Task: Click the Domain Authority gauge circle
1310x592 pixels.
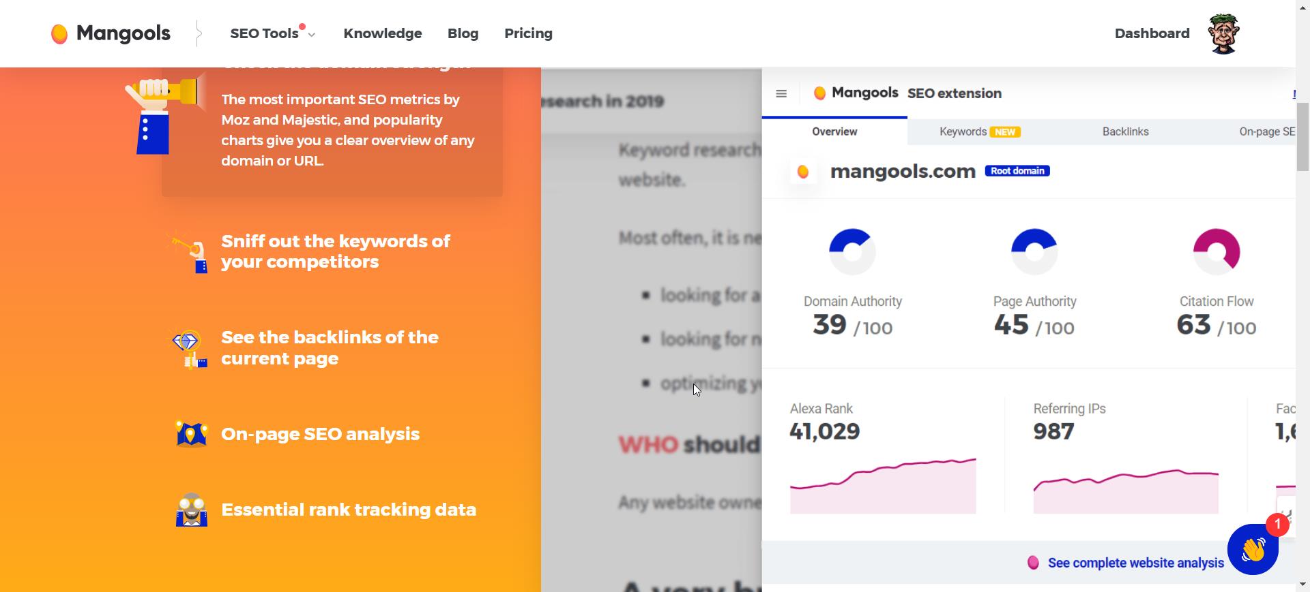Action: 852,251
